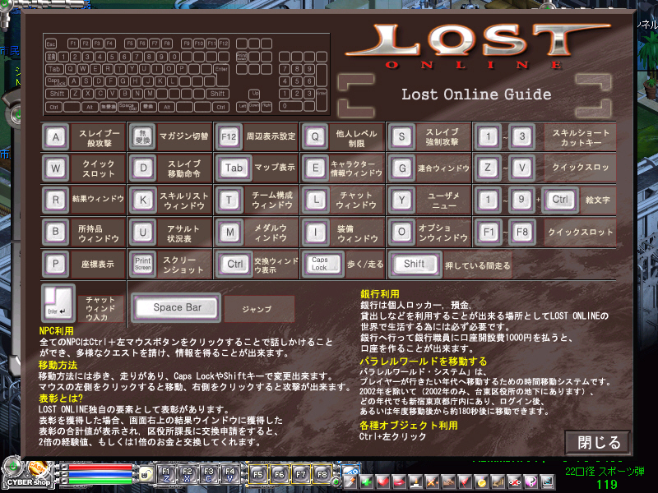Screen dimensions: 658x493
Task: Click the green power icon at bottom left
Action: (12, 465)
